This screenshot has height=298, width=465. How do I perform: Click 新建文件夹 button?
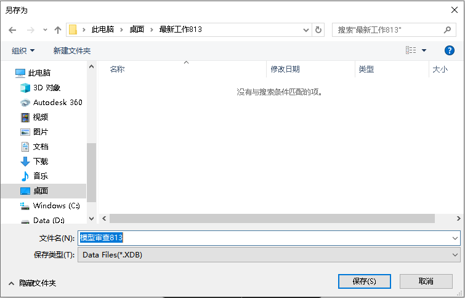pyautogui.click(x=72, y=50)
